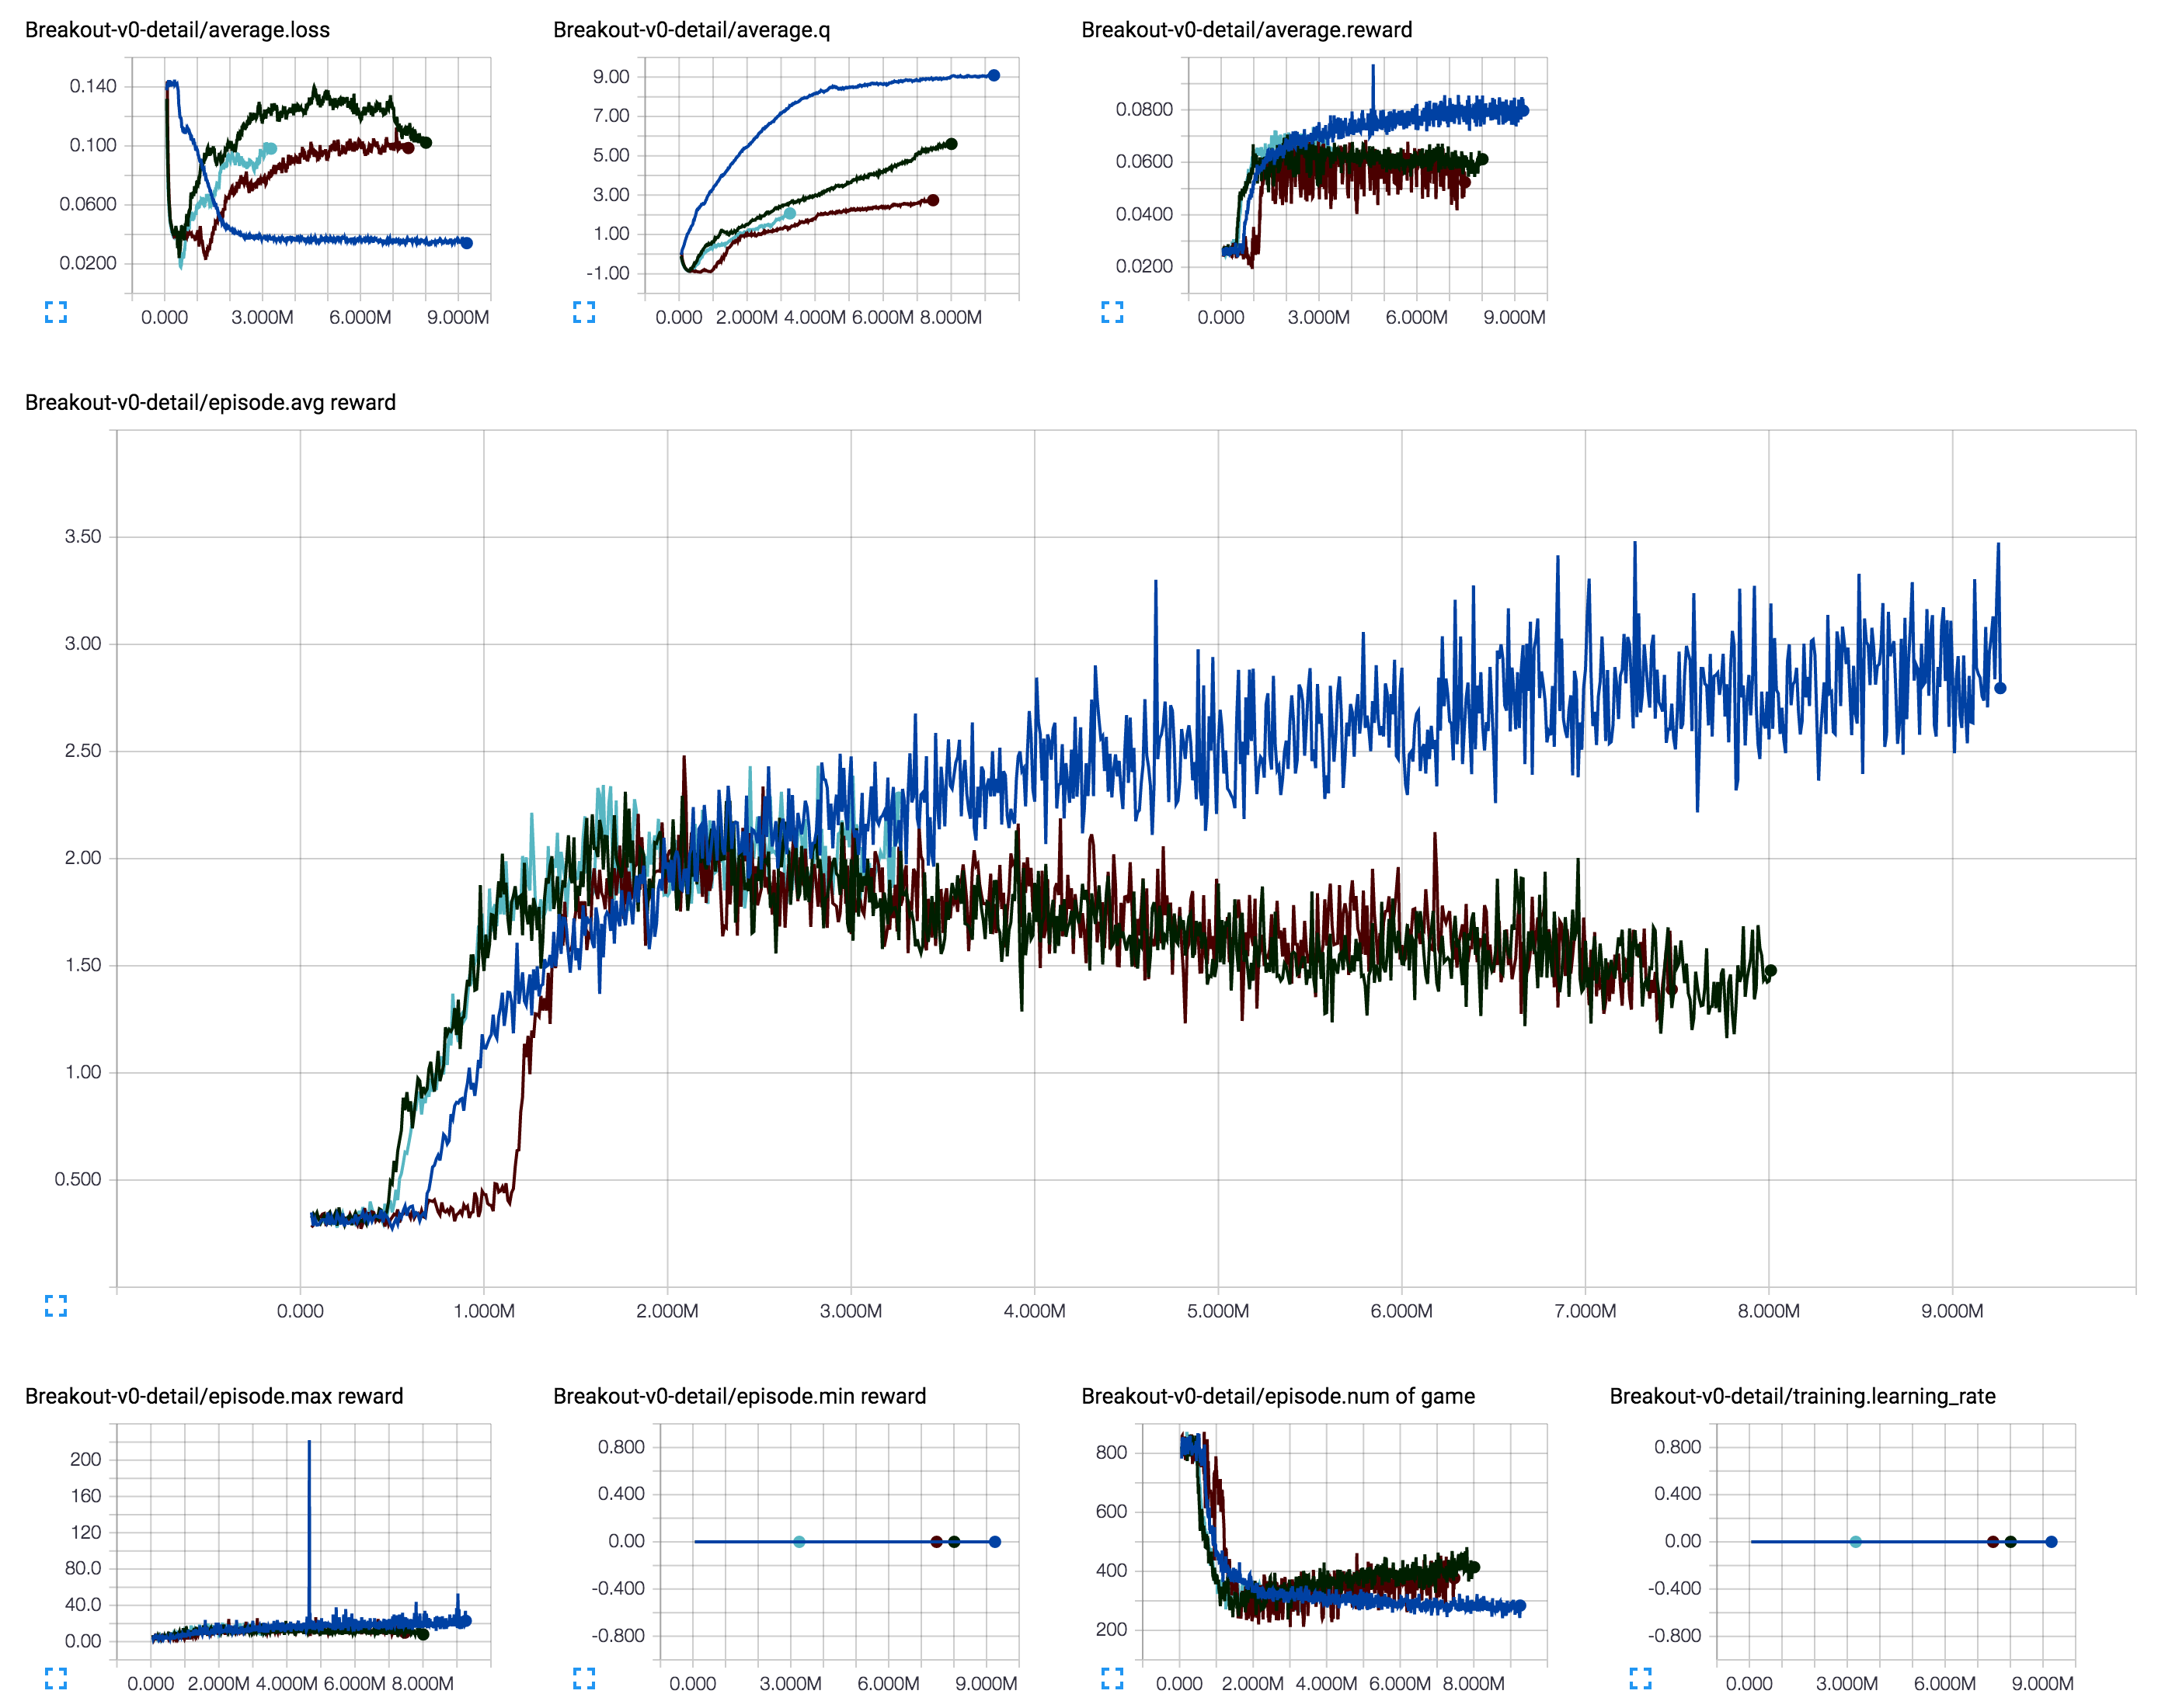Click the expand icon under the average.reward chart
Viewport: 2158px width, 1708px height.
click(x=1112, y=312)
